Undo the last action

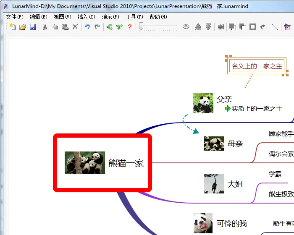[87, 27]
